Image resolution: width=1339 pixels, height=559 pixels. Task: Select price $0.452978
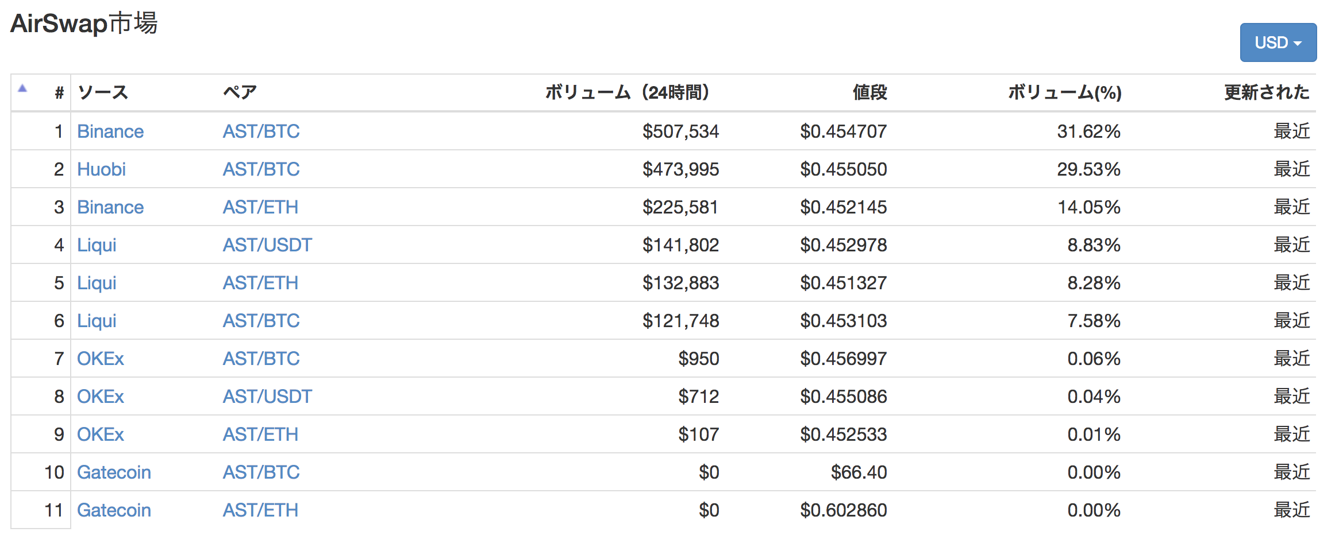point(844,245)
